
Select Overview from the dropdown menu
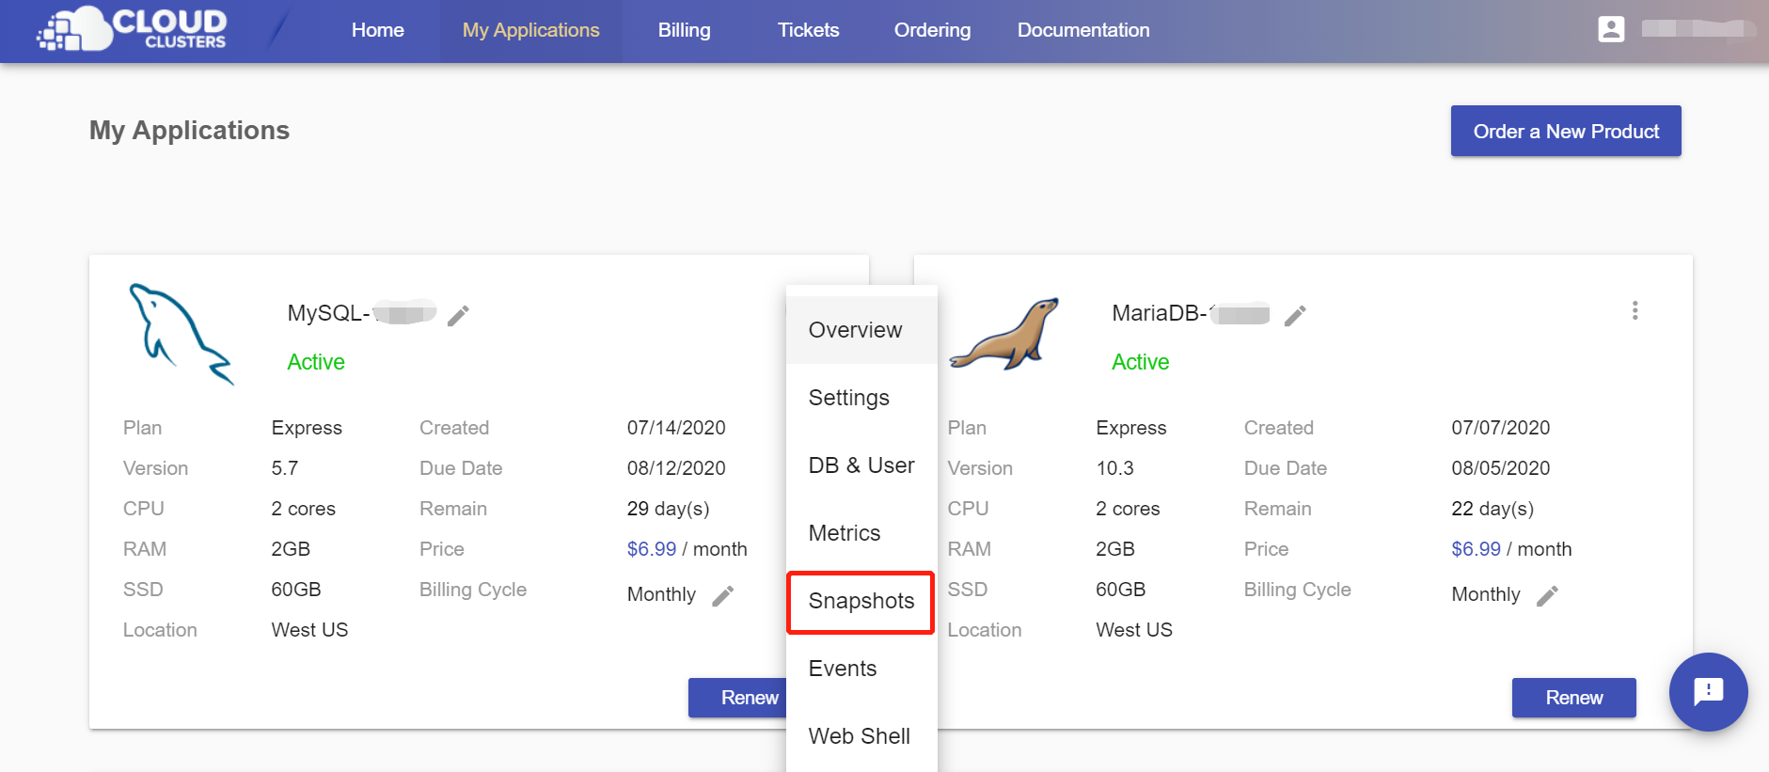[x=861, y=330]
